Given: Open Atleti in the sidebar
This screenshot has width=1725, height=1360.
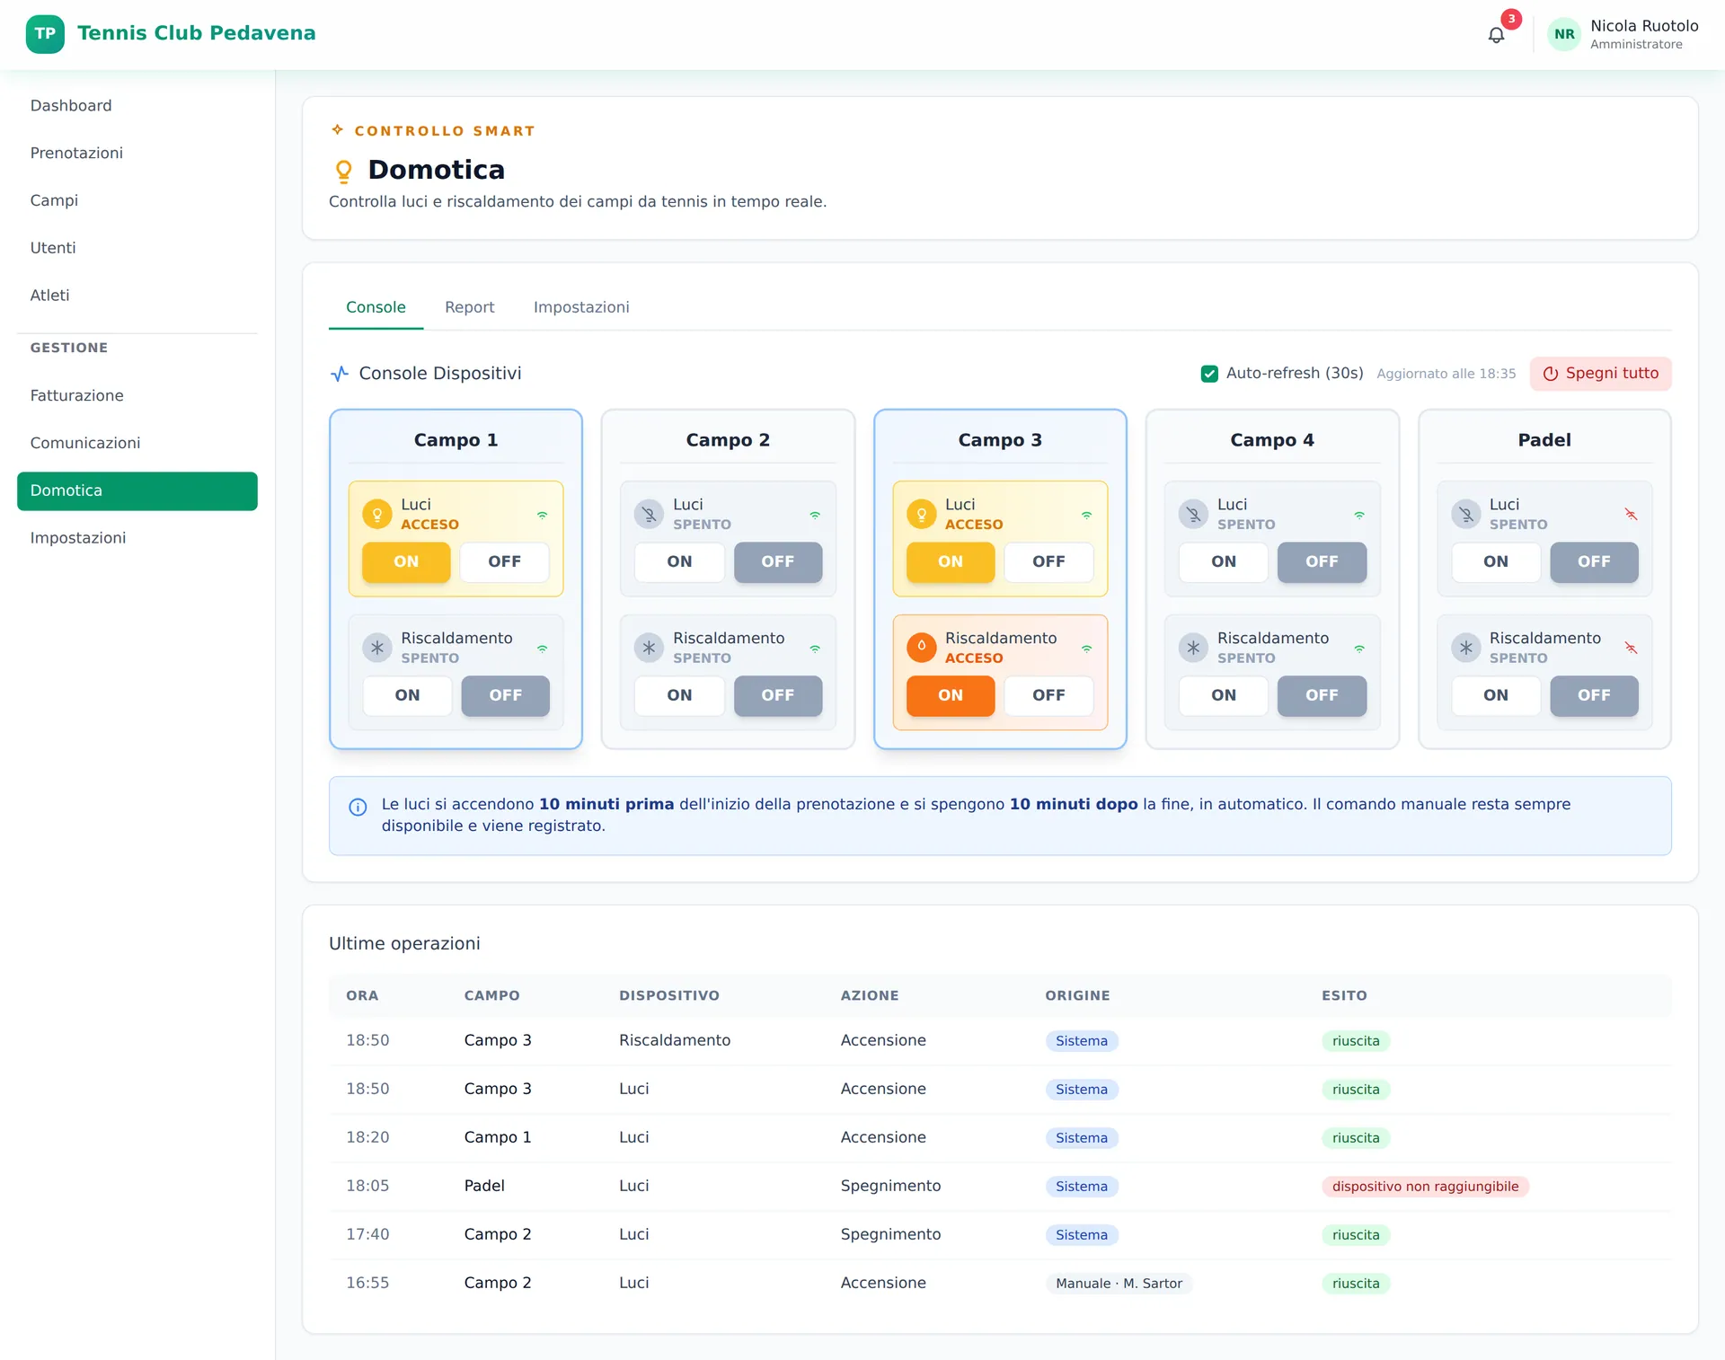Looking at the screenshot, I should (137, 296).
